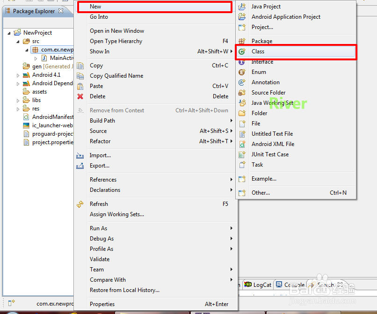
Task: Select File in New submenu
Action: [x=296, y=124]
